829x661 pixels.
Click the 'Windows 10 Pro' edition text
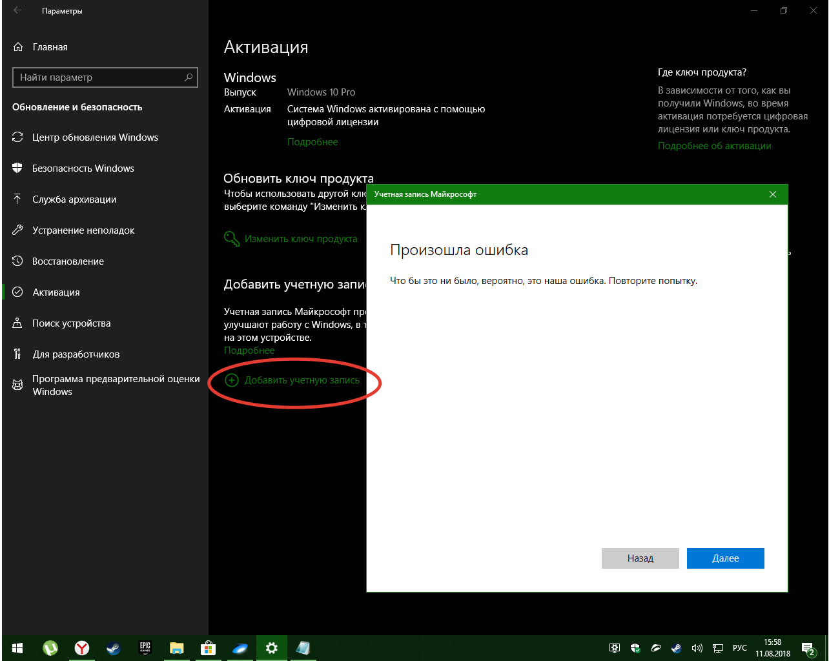click(321, 92)
